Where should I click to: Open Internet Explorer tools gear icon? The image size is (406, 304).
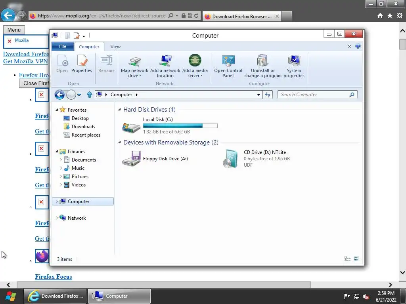tap(400, 16)
